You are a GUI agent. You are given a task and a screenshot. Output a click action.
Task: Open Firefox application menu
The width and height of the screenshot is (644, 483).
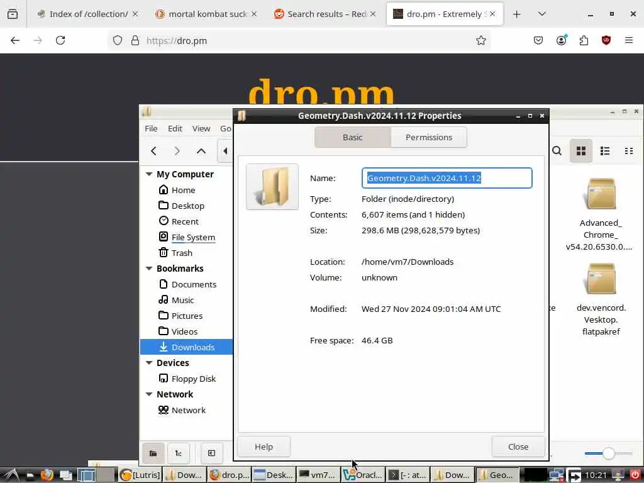(629, 40)
